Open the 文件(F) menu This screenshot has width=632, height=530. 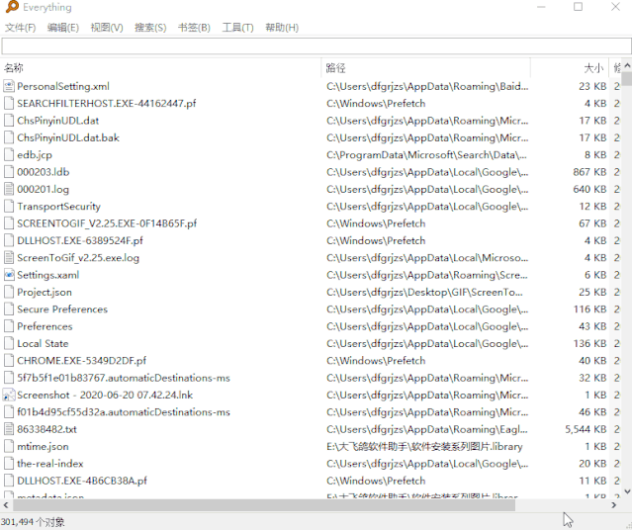coord(20,28)
